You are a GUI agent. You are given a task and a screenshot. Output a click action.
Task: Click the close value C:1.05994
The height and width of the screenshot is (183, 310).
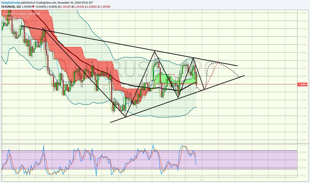tap(104, 7)
